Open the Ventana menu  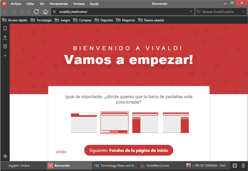click(x=79, y=4)
